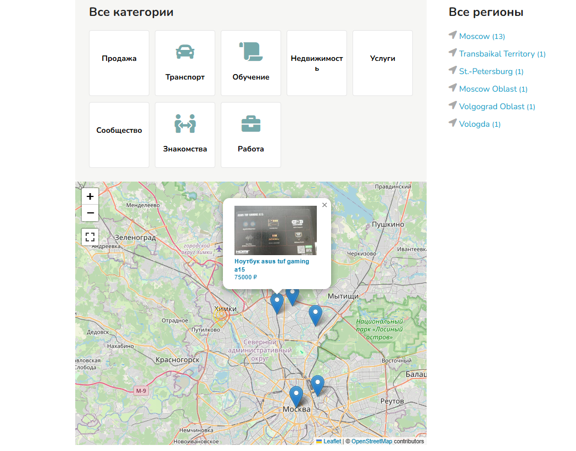Viewport: 576px width, 451px height.
Task: Zoom out the map with minus button
Action: pyautogui.click(x=90, y=213)
